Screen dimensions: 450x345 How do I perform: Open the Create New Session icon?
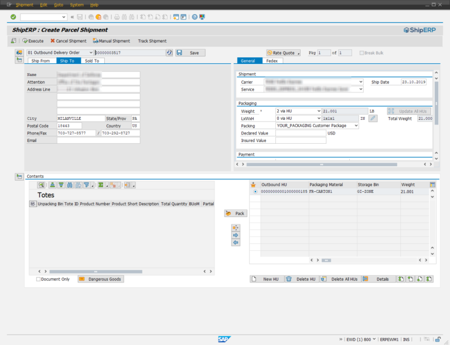tap(176, 17)
